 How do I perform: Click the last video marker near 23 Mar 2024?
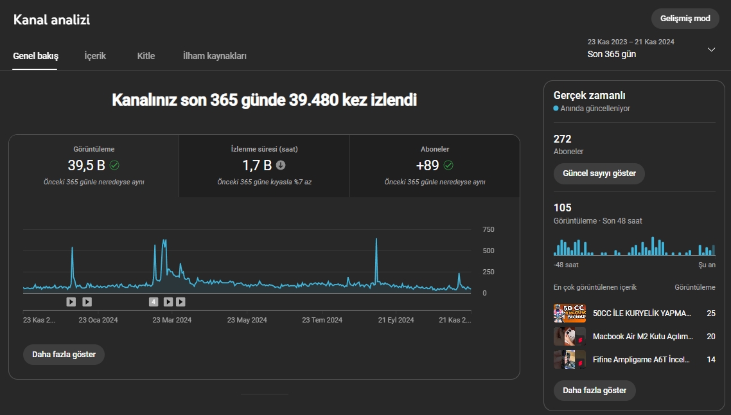point(181,302)
